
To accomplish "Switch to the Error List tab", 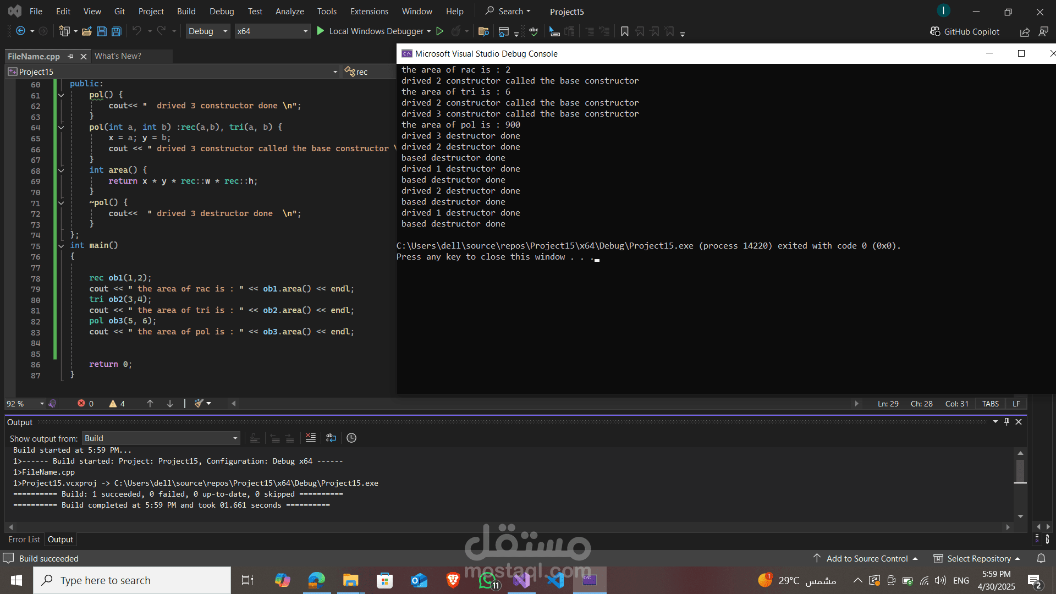I will coord(24,540).
